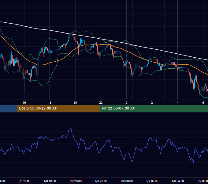This screenshot has height=184, width=208.
Task: Click the oscillator peak near 3/8 20:00
Action: 71,128
